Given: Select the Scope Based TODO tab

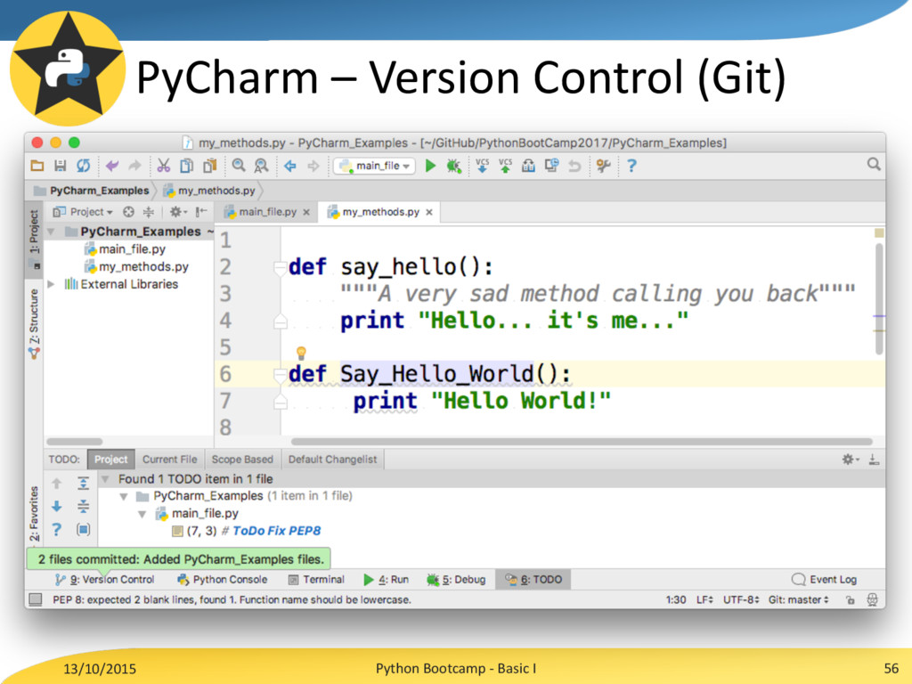Looking at the screenshot, I should (242, 460).
